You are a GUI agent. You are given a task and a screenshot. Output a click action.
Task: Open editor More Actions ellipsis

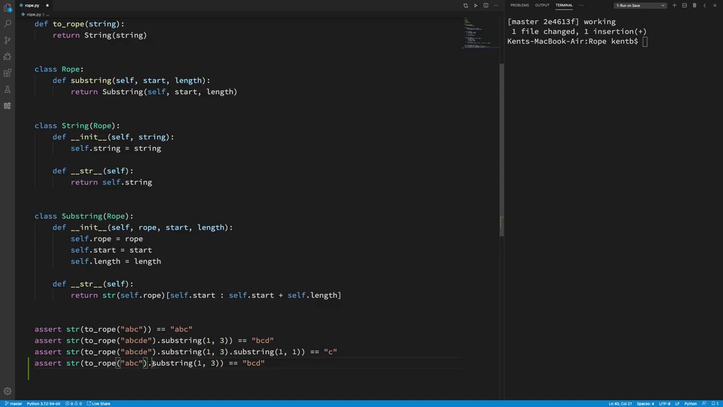[x=495, y=6]
